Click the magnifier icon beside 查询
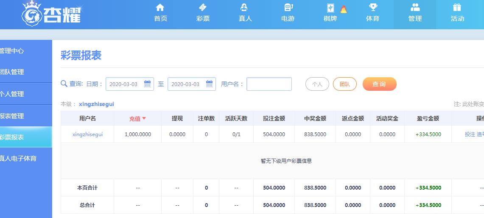 point(64,84)
